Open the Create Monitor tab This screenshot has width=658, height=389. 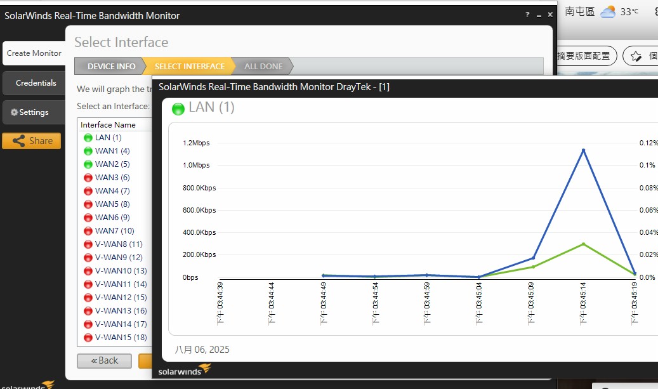click(34, 53)
